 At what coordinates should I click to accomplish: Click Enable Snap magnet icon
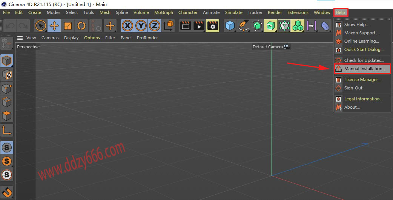click(x=7, y=192)
